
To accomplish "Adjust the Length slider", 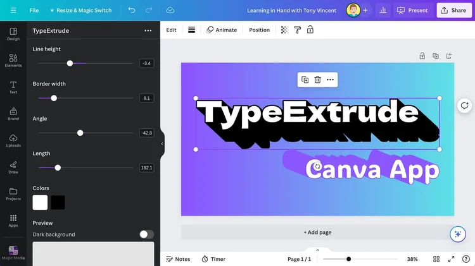I will tap(58, 167).
